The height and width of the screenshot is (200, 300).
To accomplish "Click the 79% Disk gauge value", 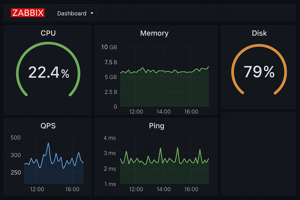I will click(x=259, y=72).
